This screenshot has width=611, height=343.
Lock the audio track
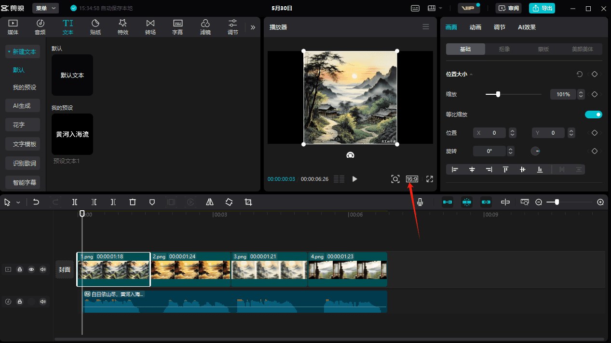pos(20,302)
